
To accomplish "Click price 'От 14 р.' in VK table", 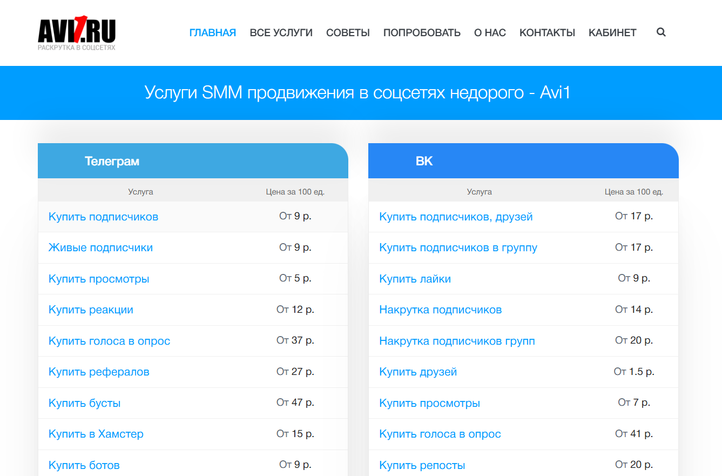I will (634, 310).
